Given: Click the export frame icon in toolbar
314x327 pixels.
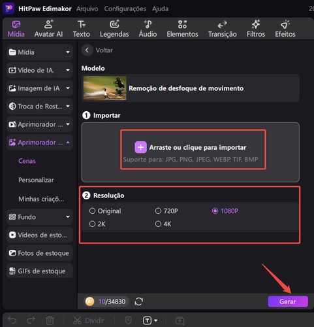Looking at the screenshot, I should (x=180, y=320).
